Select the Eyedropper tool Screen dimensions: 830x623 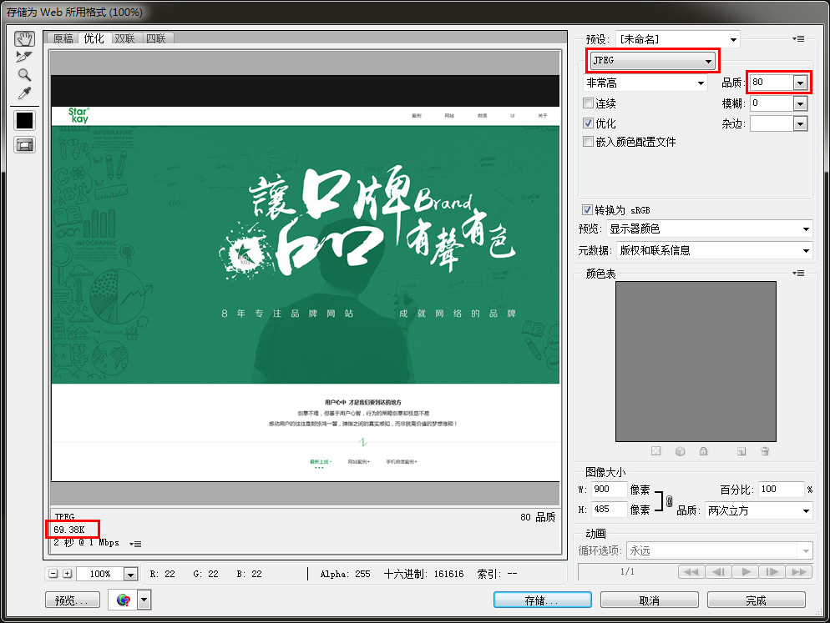coord(24,93)
